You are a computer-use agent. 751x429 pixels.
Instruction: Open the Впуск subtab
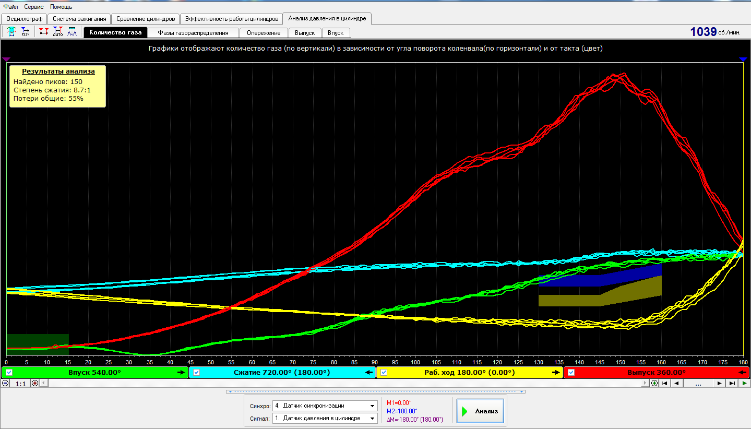(336, 33)
